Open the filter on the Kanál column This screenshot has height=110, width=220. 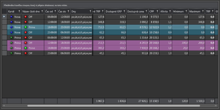tap(19, 11)
